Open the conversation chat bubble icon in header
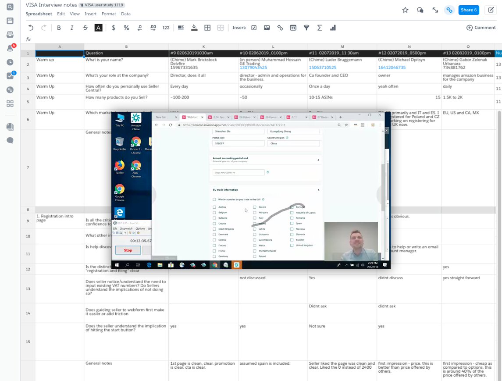 420,10
